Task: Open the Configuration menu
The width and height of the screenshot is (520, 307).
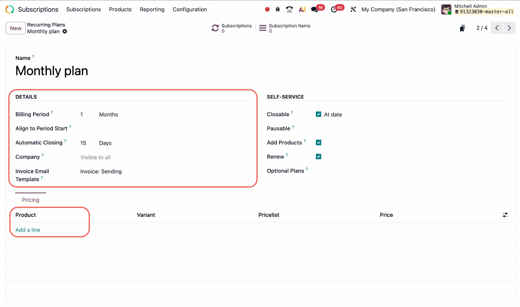Action: (x=190, y=9)
